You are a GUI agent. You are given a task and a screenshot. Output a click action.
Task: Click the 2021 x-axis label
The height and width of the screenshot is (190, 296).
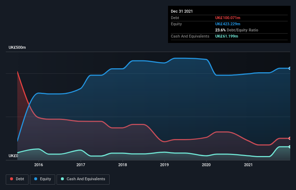(248, 165)
